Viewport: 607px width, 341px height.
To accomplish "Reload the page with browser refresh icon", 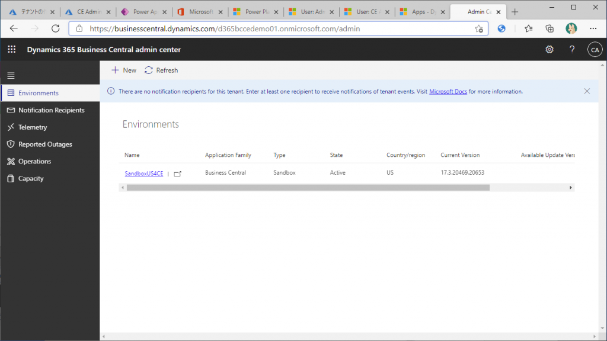I will (56, 28).
